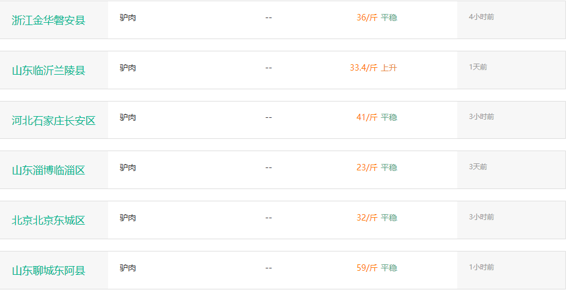This screenshot has height=290, width=567.
Task: Click the 36/斤 price in 磐安县 row
Action: (x=367, y=18)
